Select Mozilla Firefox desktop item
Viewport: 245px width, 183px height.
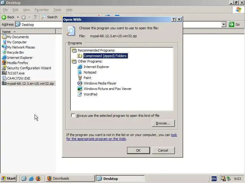click(15, 63)
